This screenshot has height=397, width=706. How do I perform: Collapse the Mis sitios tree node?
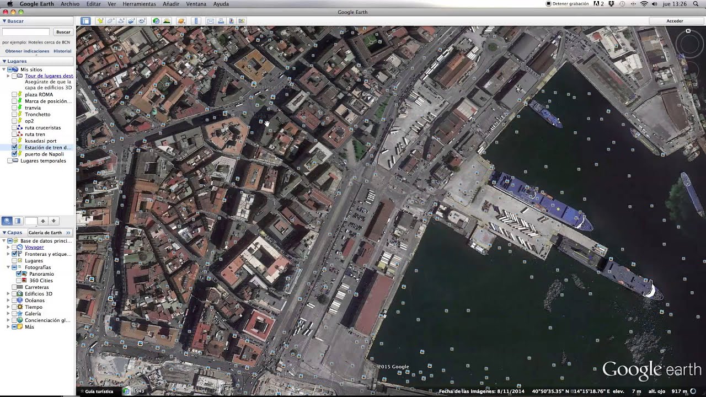(x=4, y=69)
